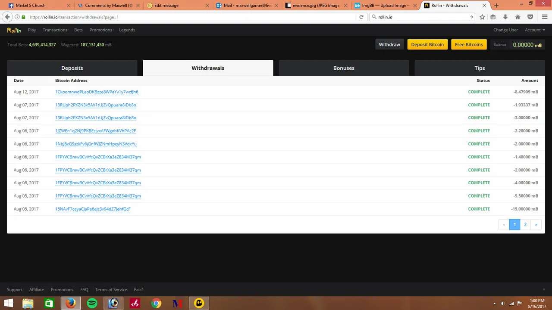Save page to Pocket icon
This screenshot has width=552, height=310.
pyautogui.click(x=530, y=17)
